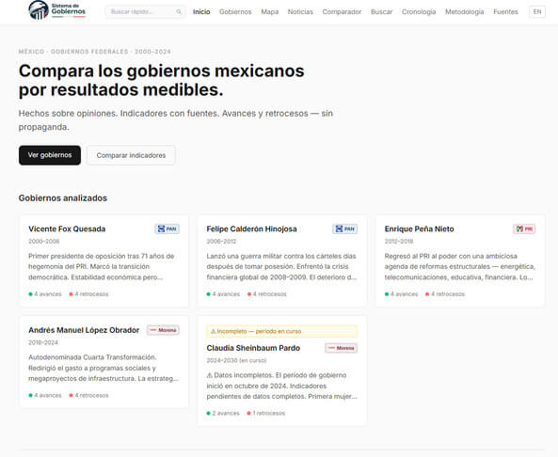Click the 4 retrocesos text on Fox card

tap(91, 294)
